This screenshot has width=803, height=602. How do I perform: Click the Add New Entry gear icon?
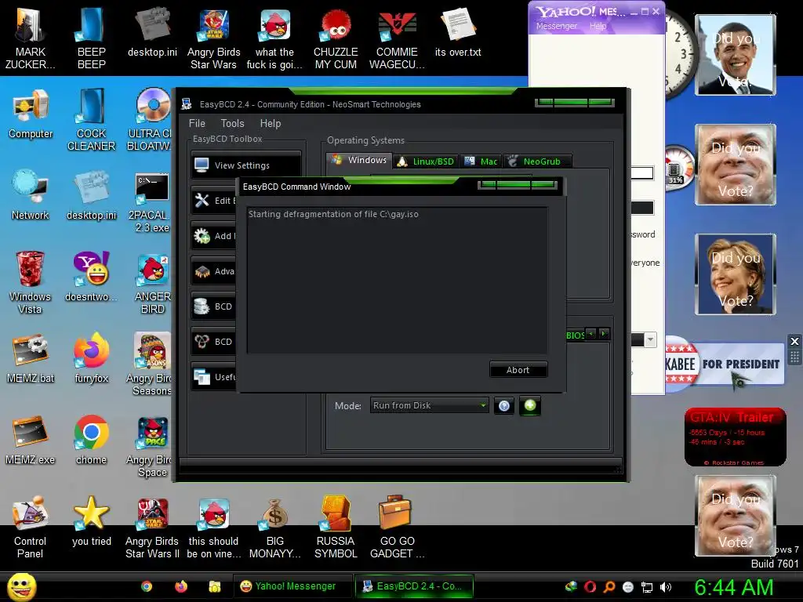pyautogui.click(x=202, y=235)
